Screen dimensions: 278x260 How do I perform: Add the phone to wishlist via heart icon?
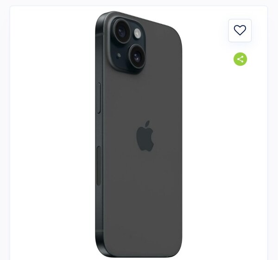[240, 31]
